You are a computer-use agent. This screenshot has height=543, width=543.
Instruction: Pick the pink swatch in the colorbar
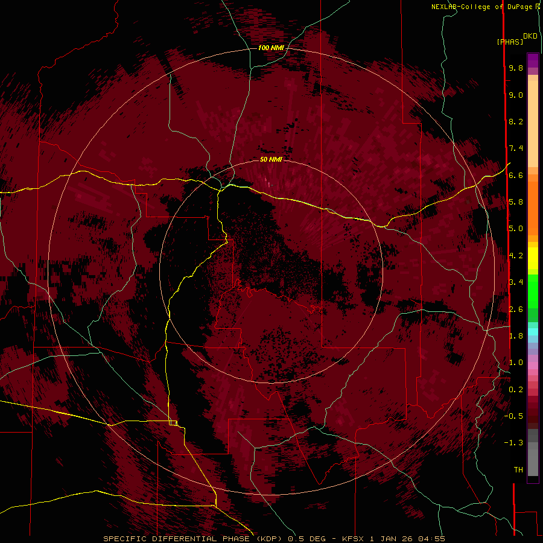pos(533,366)
